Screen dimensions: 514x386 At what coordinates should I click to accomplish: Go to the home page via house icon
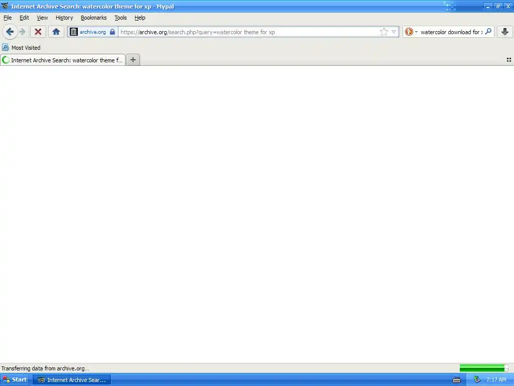point(56,32)
